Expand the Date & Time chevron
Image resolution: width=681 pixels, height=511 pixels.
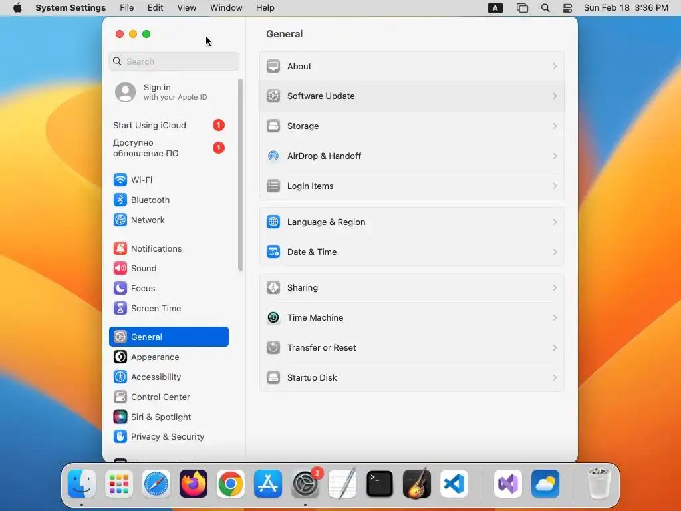point(555,252)
